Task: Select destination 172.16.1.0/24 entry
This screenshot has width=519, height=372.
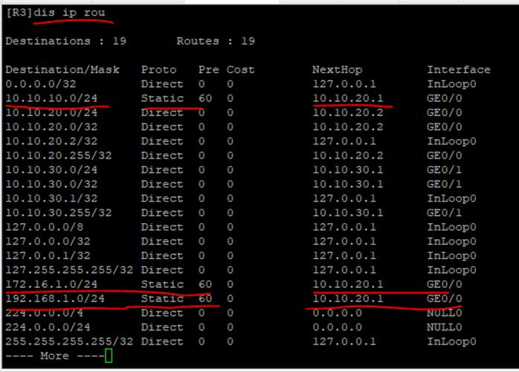Action: pos(51,284)
